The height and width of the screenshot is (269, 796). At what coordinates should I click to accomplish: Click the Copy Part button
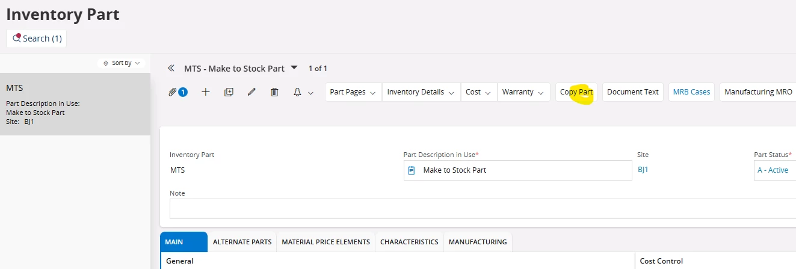pos(576,92)
